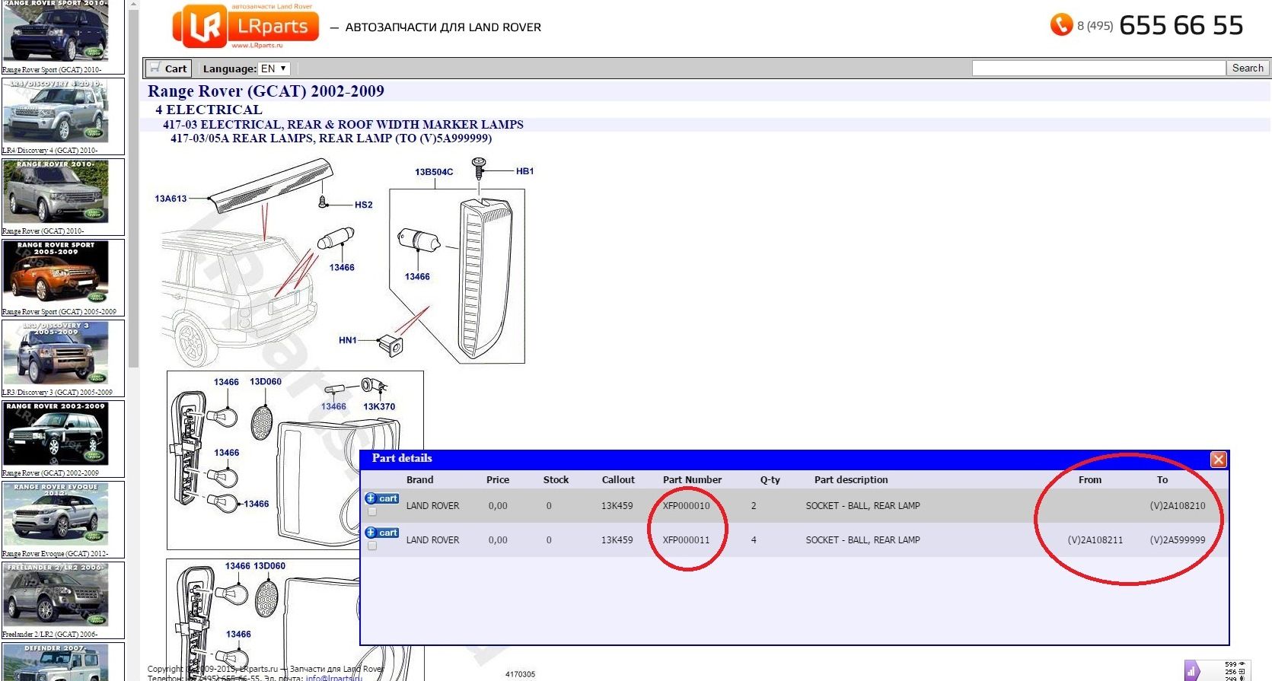
Task: Click the Callout column header
Action: coord(618,480)
